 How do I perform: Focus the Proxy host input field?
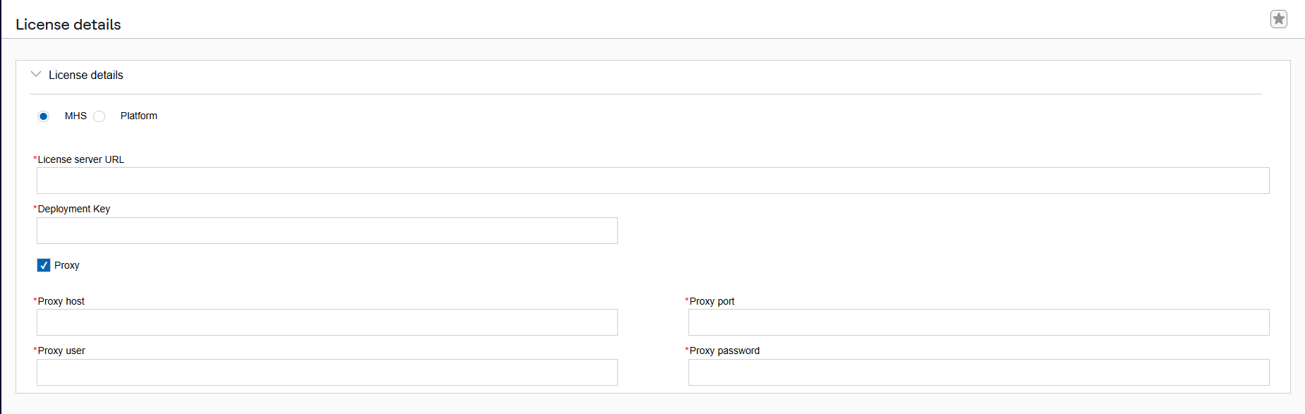[327, 322]
